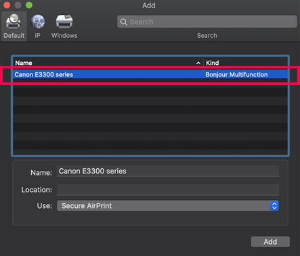Click the blue Use dropdown stepper arrows

coord(274,206)
